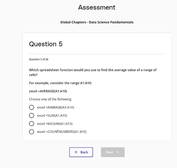This screenshot has height=168, width=177.
Task: Pick the COUNTNUMBERS(A1:A10) radio option
Action: tap(32, 132)
